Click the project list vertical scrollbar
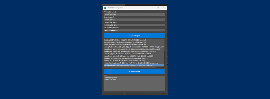Screen dimensions: 270x99 click(x=165, y=45)
